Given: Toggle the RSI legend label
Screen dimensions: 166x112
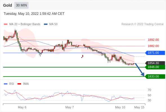Looking at the screenshot, I should point(12,84).
